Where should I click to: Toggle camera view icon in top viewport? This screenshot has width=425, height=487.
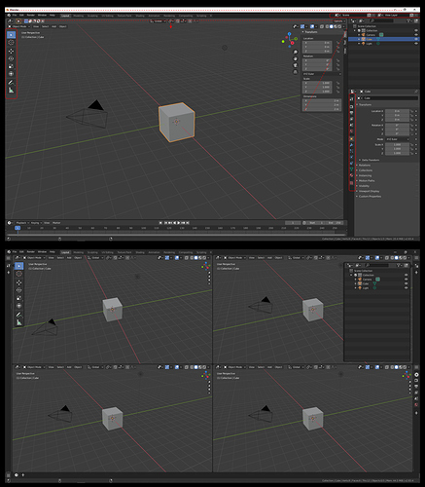tap(295, 65)
